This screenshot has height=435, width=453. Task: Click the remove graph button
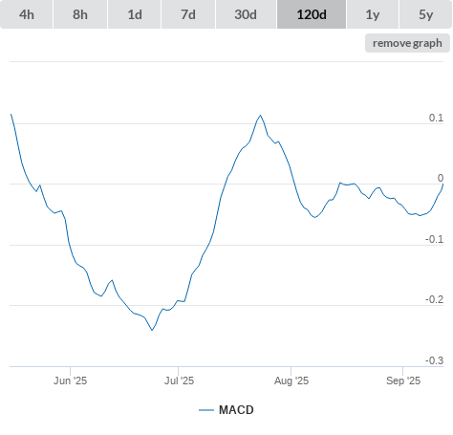(407, 43)
